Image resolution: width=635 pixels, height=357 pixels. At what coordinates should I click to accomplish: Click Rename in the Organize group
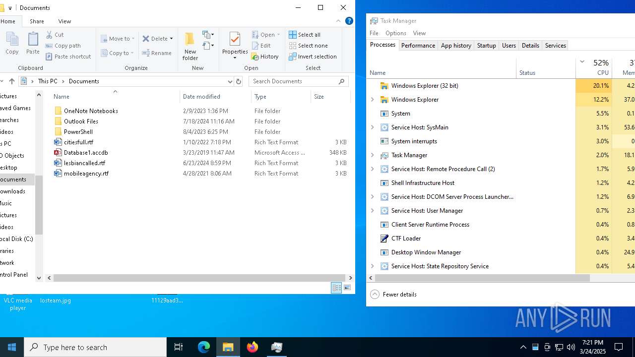coord(157,53)
